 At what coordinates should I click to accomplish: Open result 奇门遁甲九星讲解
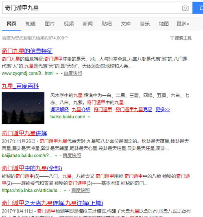pyautogui.click(x=24, y=133)
